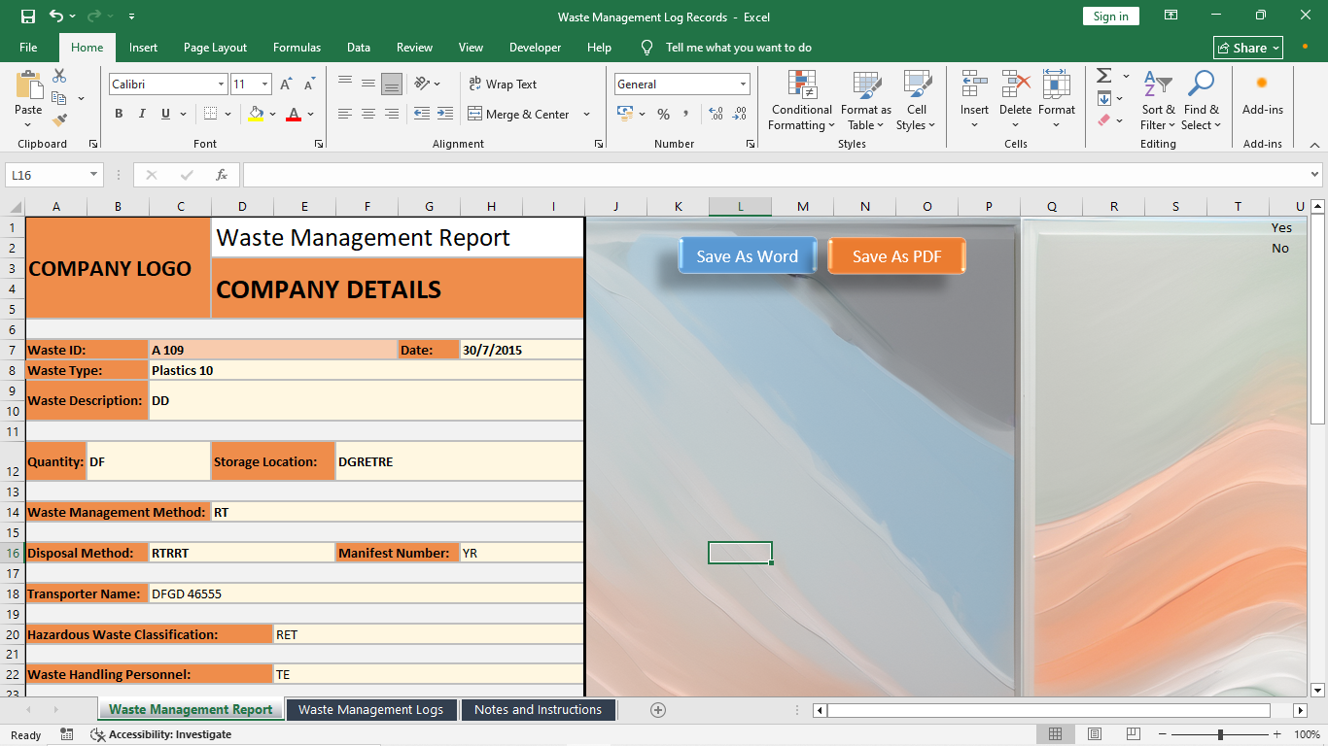
Task: Click the Save As Word button
Action: (x=748, y=256)
